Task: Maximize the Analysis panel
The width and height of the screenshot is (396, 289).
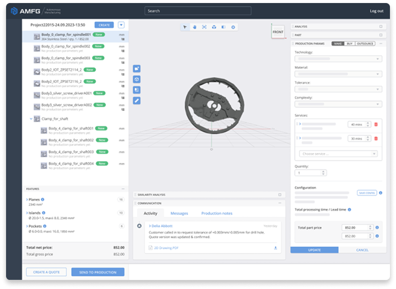Action: pyautogui.click(x=381, y=27)
